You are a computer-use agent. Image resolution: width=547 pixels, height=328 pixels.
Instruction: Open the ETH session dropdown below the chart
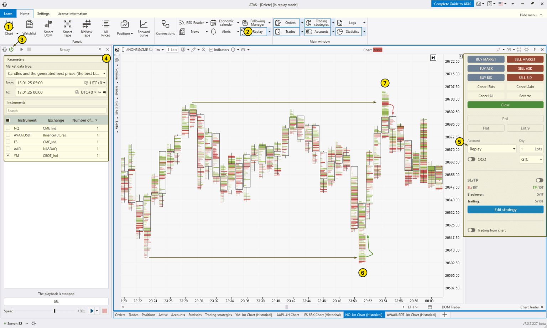(x=412, y=307)
